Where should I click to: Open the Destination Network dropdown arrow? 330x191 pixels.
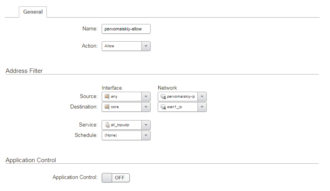pos(202,107)
